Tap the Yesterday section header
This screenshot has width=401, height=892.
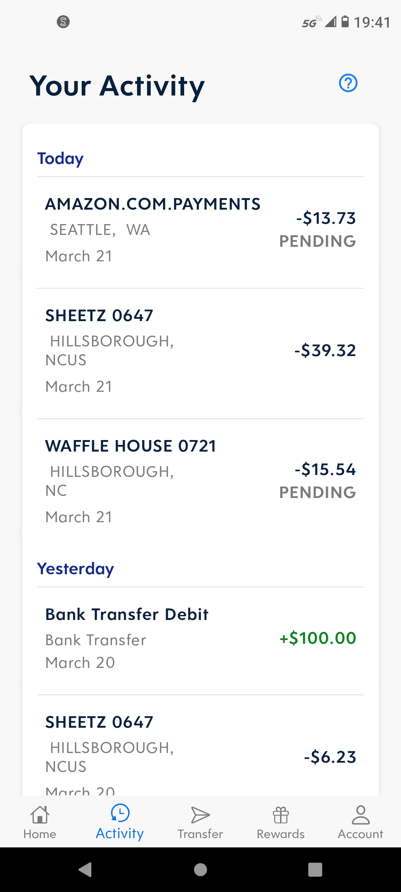coord(76,569)
